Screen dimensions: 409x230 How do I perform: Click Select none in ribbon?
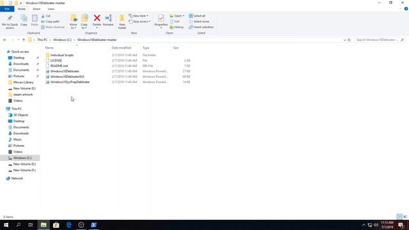[x=199, y=21]
